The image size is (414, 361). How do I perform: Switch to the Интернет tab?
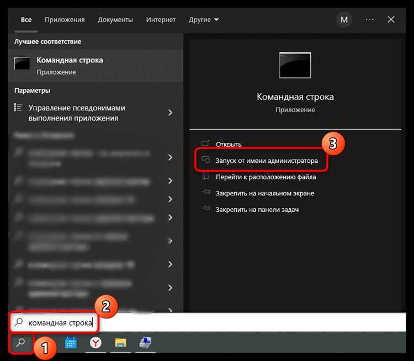point(161,20)
